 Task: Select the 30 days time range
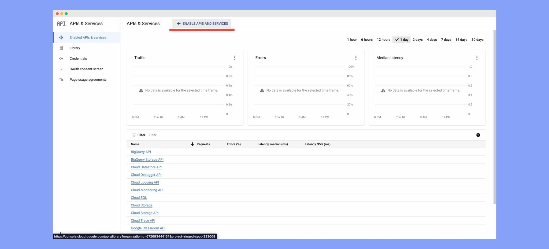point(477,40)
